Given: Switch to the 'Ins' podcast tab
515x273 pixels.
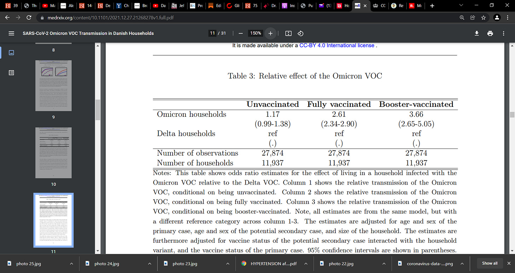Looking at the screenshot, I should pyautogui.click(x=289, y=6).
